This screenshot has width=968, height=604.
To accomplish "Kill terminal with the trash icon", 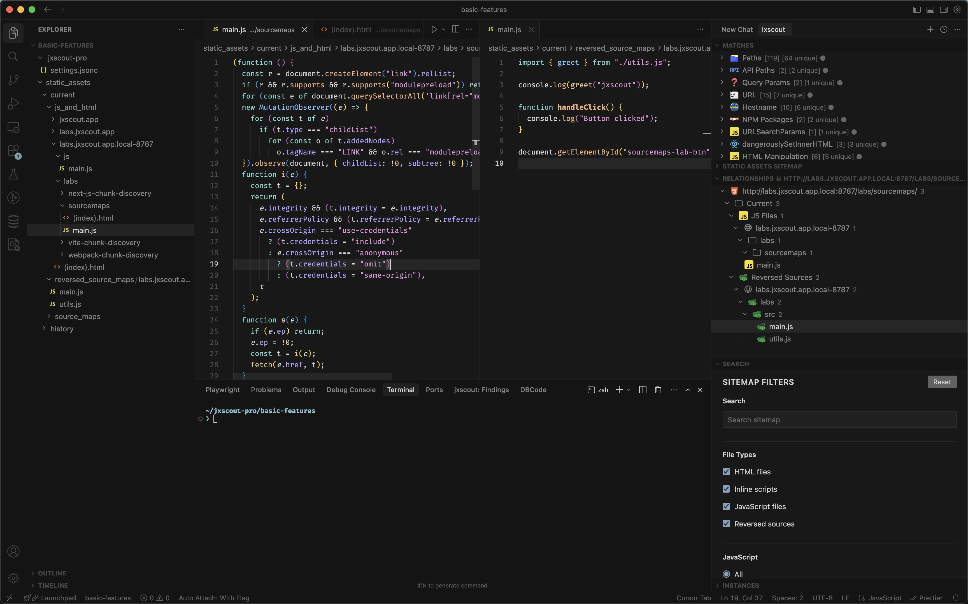I will tap(658, 390).
